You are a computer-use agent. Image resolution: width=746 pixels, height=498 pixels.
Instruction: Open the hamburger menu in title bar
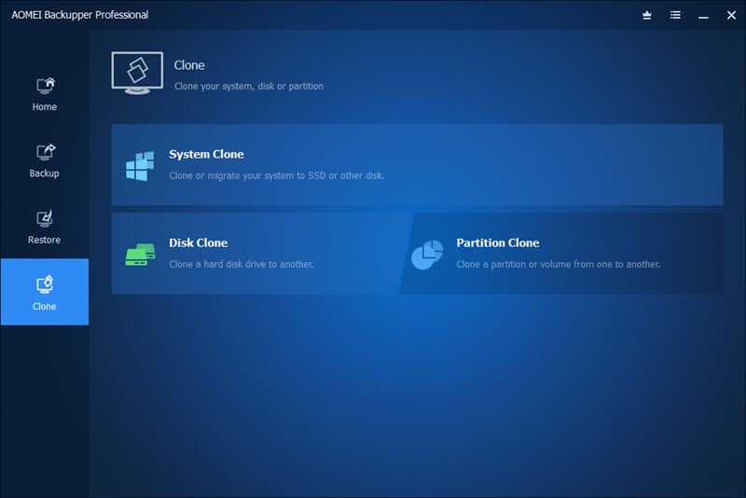click(x=675, y=15)
